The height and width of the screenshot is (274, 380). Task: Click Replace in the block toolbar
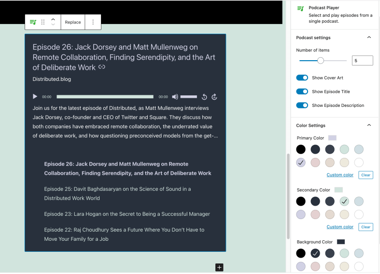coord(73,22)
